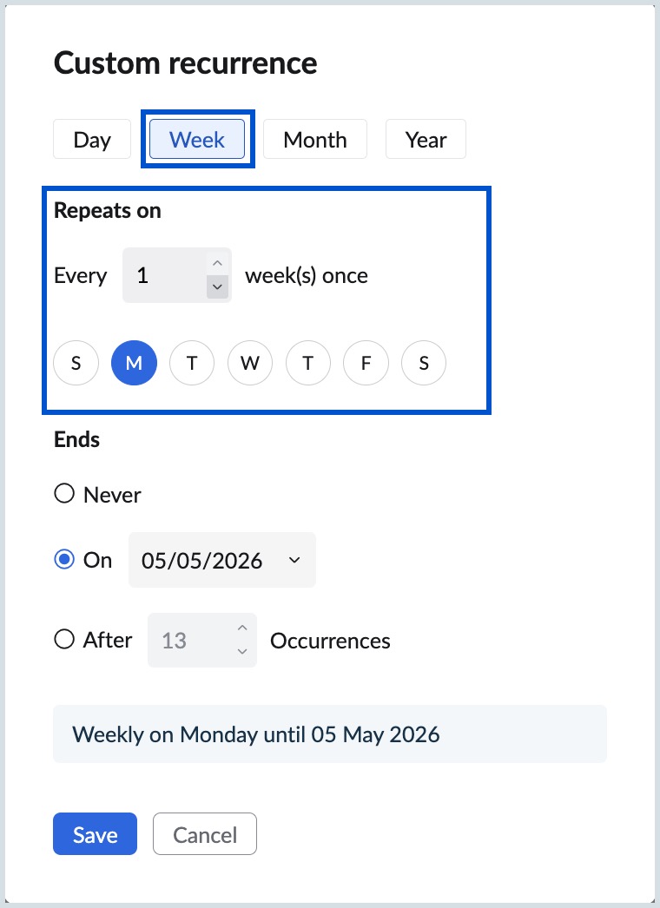Select the After occurrences option
Screen dimensions: 660x908
(x=64, y=640)
